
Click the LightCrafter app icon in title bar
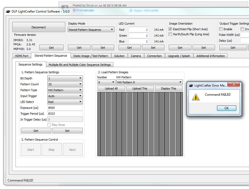pos(8,11)
